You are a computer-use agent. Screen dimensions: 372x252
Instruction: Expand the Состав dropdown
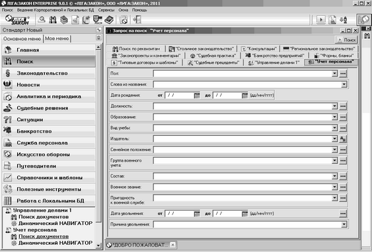334,176
